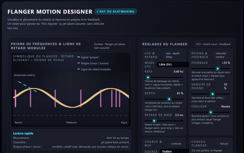The height and width of the screenshot is (153, 244).
Task: Click the 'rate · depth · delay' tag
Action: point(173,55)
